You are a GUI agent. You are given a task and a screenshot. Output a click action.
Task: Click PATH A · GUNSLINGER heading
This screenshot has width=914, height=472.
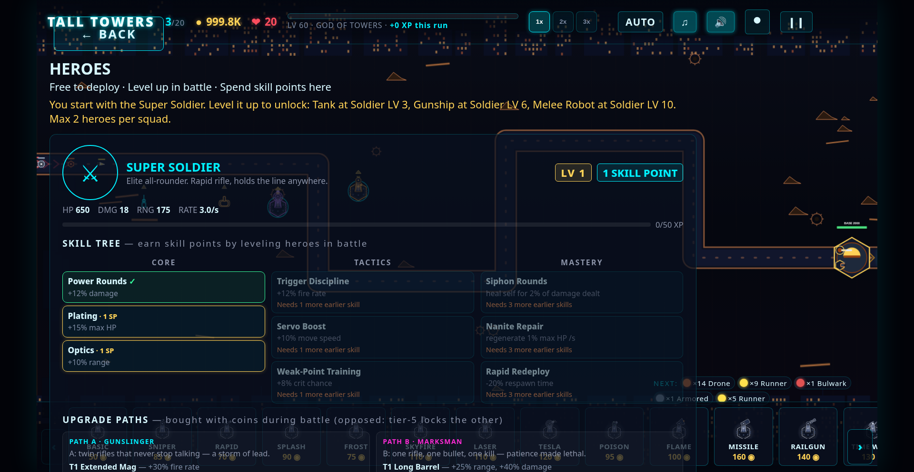point(112,442)
